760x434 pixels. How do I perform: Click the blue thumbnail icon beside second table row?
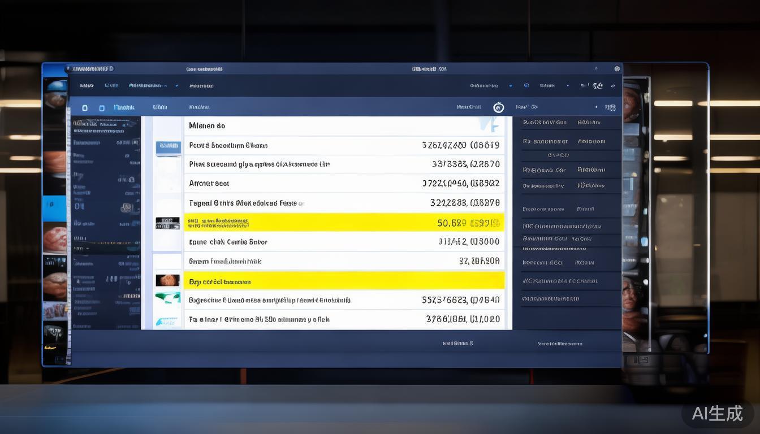coord(168,148)
